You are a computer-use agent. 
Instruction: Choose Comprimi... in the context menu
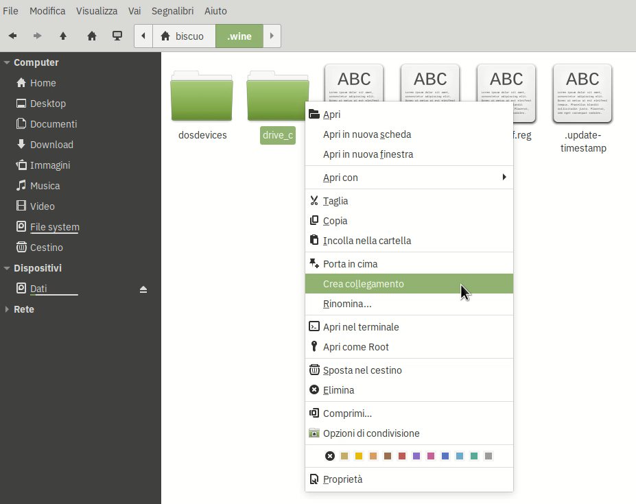click(409, 413)
